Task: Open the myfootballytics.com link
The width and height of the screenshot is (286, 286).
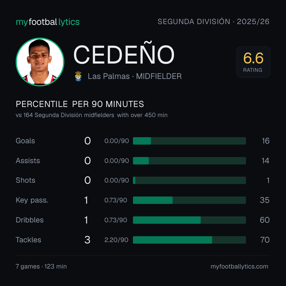Action: [239, 266]
